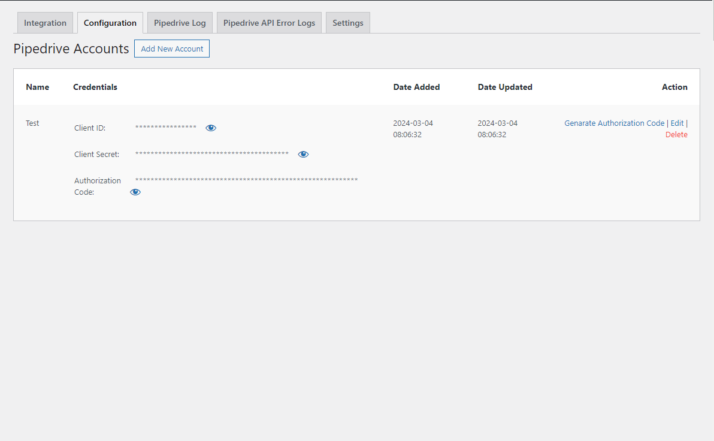Click Genarate Authorization Code link
Viewport: 714px width, 441px height.
615,123
